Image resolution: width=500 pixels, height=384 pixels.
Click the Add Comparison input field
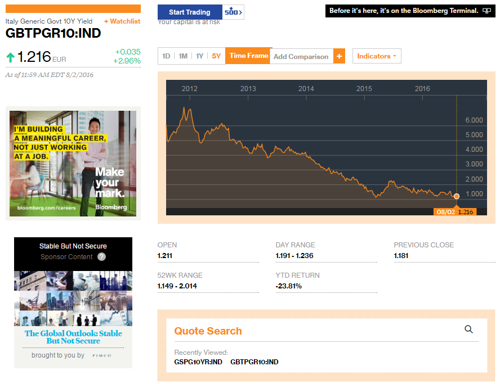pos(301,56)
